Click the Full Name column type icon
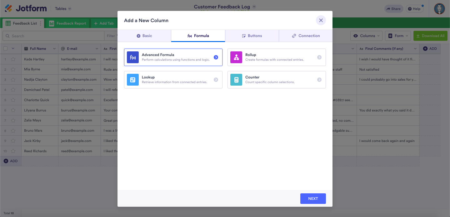This screenshot has width=450, height=217. [26, 49]
